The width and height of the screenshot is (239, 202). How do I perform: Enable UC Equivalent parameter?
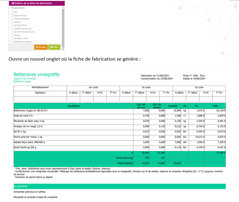pos(12,25)
